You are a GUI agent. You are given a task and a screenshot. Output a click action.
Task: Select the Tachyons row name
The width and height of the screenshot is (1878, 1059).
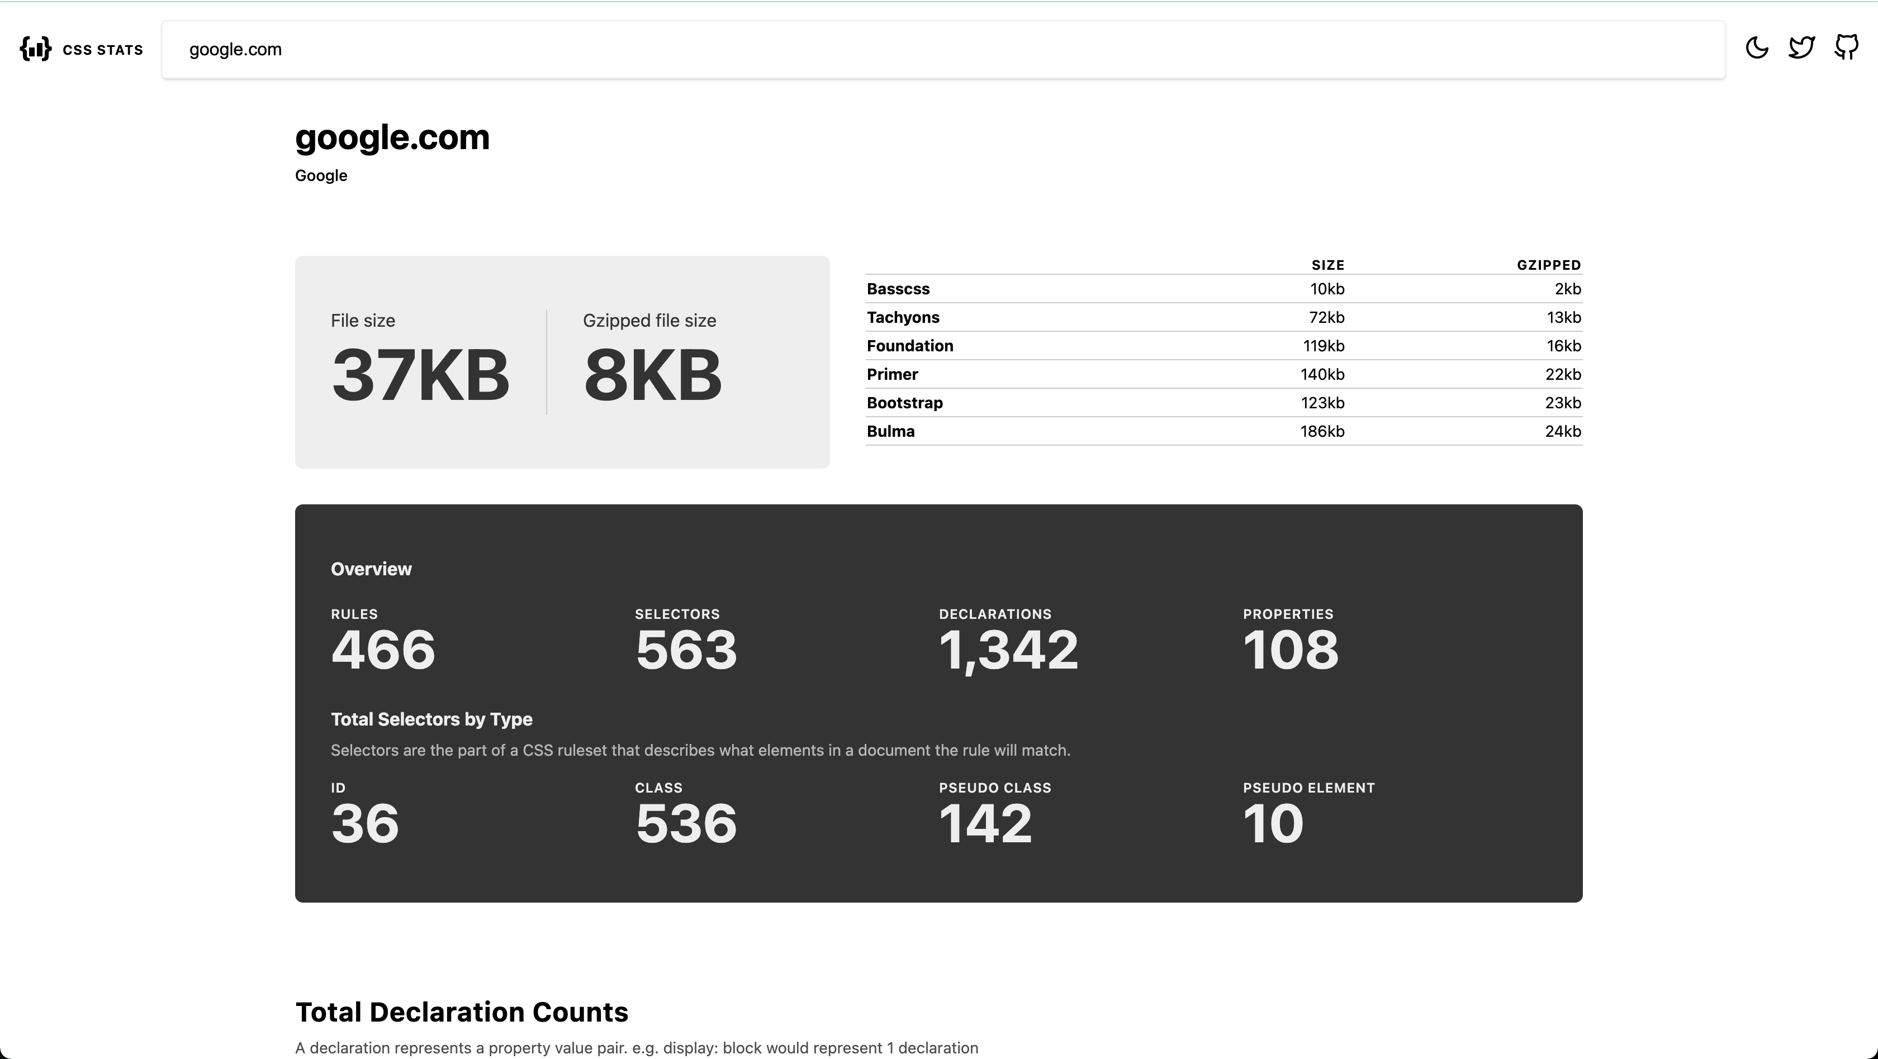(x=903, y=318)
